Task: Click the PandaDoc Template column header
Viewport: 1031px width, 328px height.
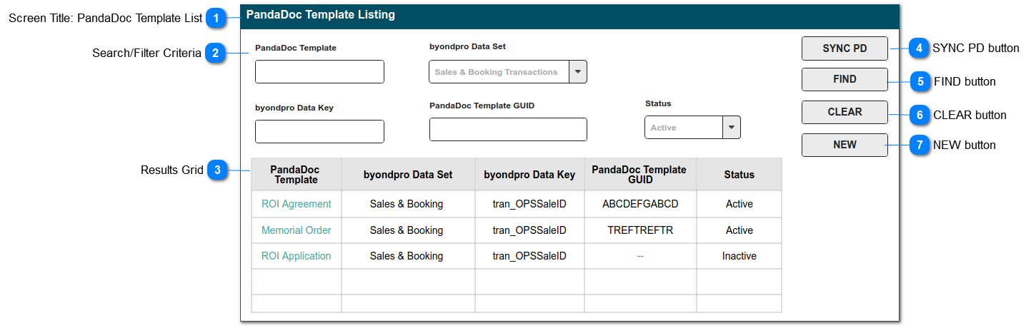Action: click(x=297, y=175)
